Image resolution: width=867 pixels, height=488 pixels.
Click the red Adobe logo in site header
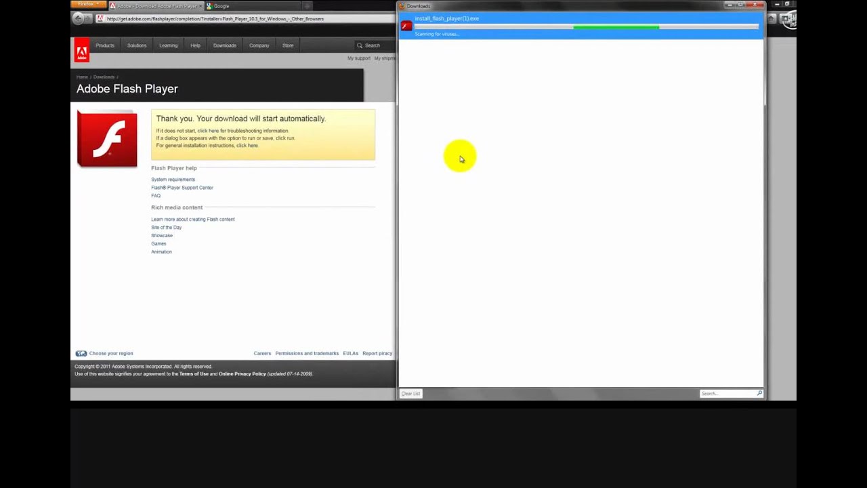[x=81, y=50]
